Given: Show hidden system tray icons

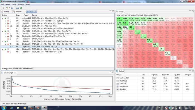Looking at the screenshot, I should [x=163, y=108].
